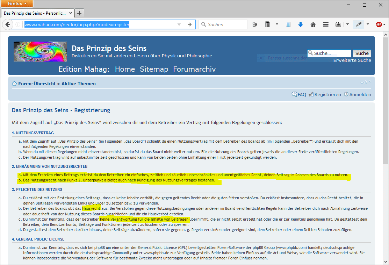
Task: Expand the dropdown next to camera icon
Action: tap(347, 24)
